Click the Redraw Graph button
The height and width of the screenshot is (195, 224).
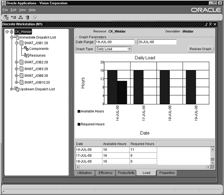200,49
